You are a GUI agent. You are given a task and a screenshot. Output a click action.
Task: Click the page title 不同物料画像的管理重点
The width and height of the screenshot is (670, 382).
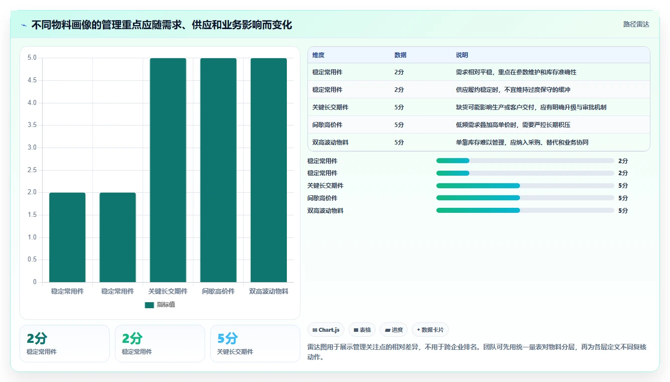[x=161, y=25]
